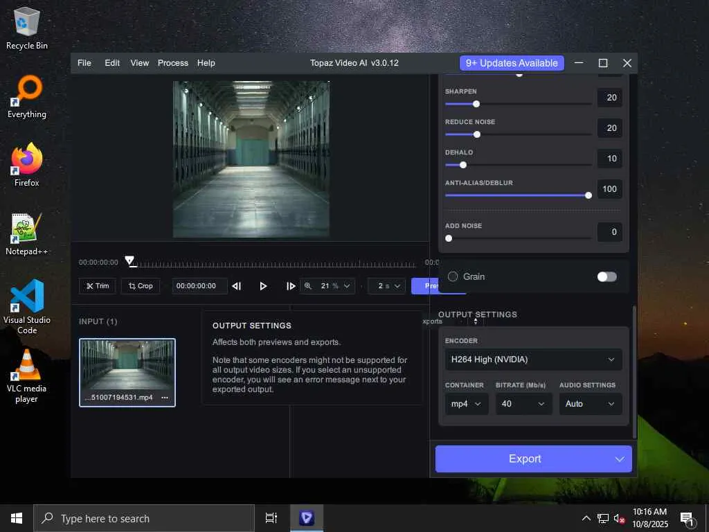Expand the Container mp4 dropdown
The image size is (709, 532).
point(467,404)
